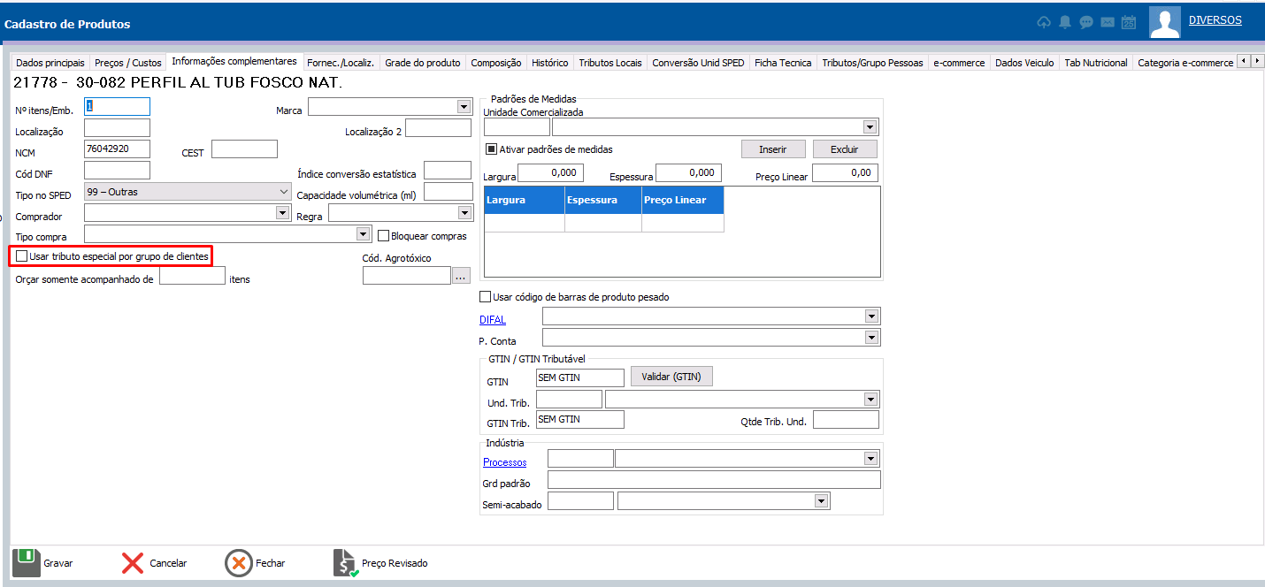The image size is (1265, 587).
Task: Switch to e-commerce tab
Action: click(959, 63)
